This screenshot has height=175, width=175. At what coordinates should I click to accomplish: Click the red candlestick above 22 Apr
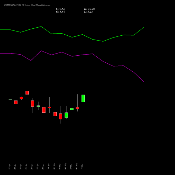click(x=16, y=102)
